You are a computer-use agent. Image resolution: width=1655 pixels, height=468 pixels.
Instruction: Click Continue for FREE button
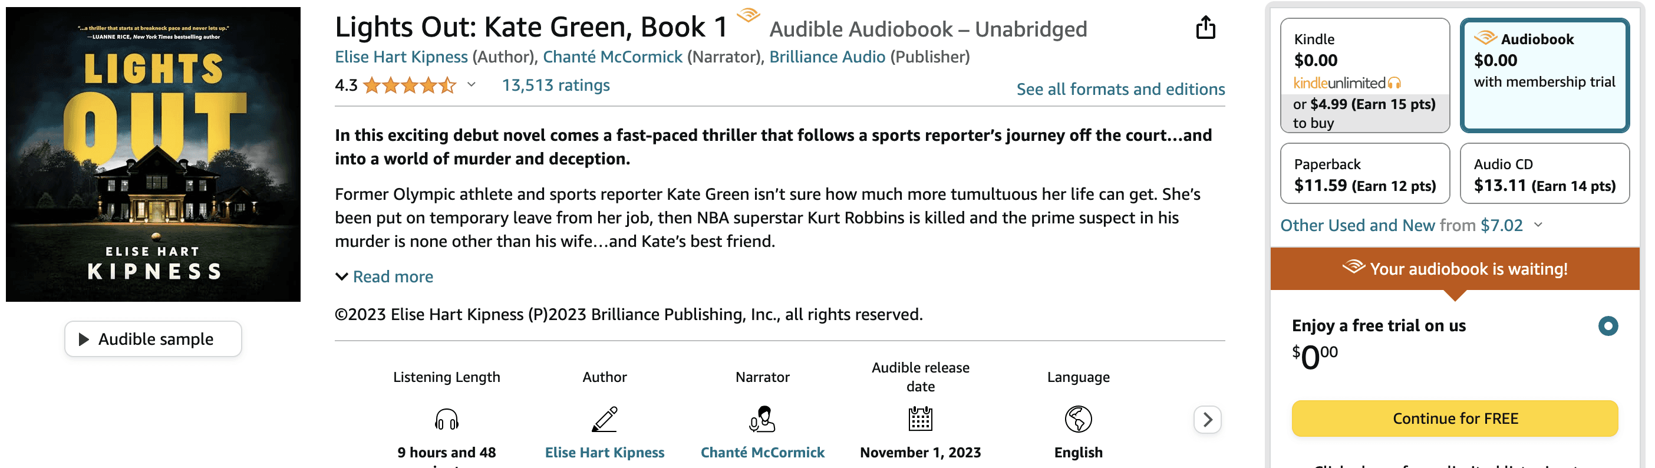point(1455,418)
